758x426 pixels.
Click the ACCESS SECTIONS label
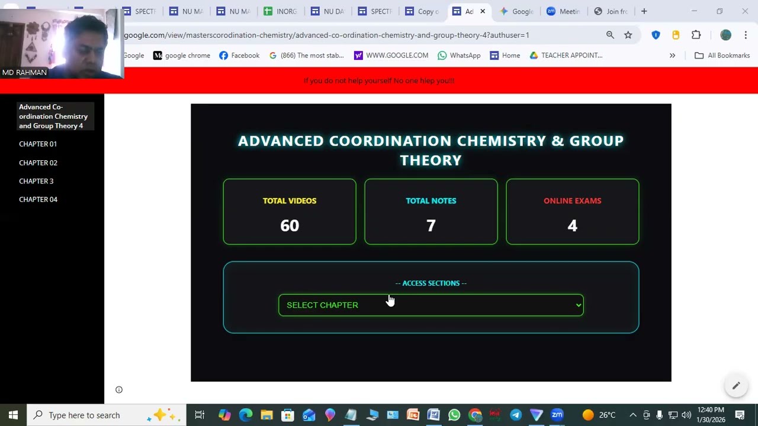431,283
